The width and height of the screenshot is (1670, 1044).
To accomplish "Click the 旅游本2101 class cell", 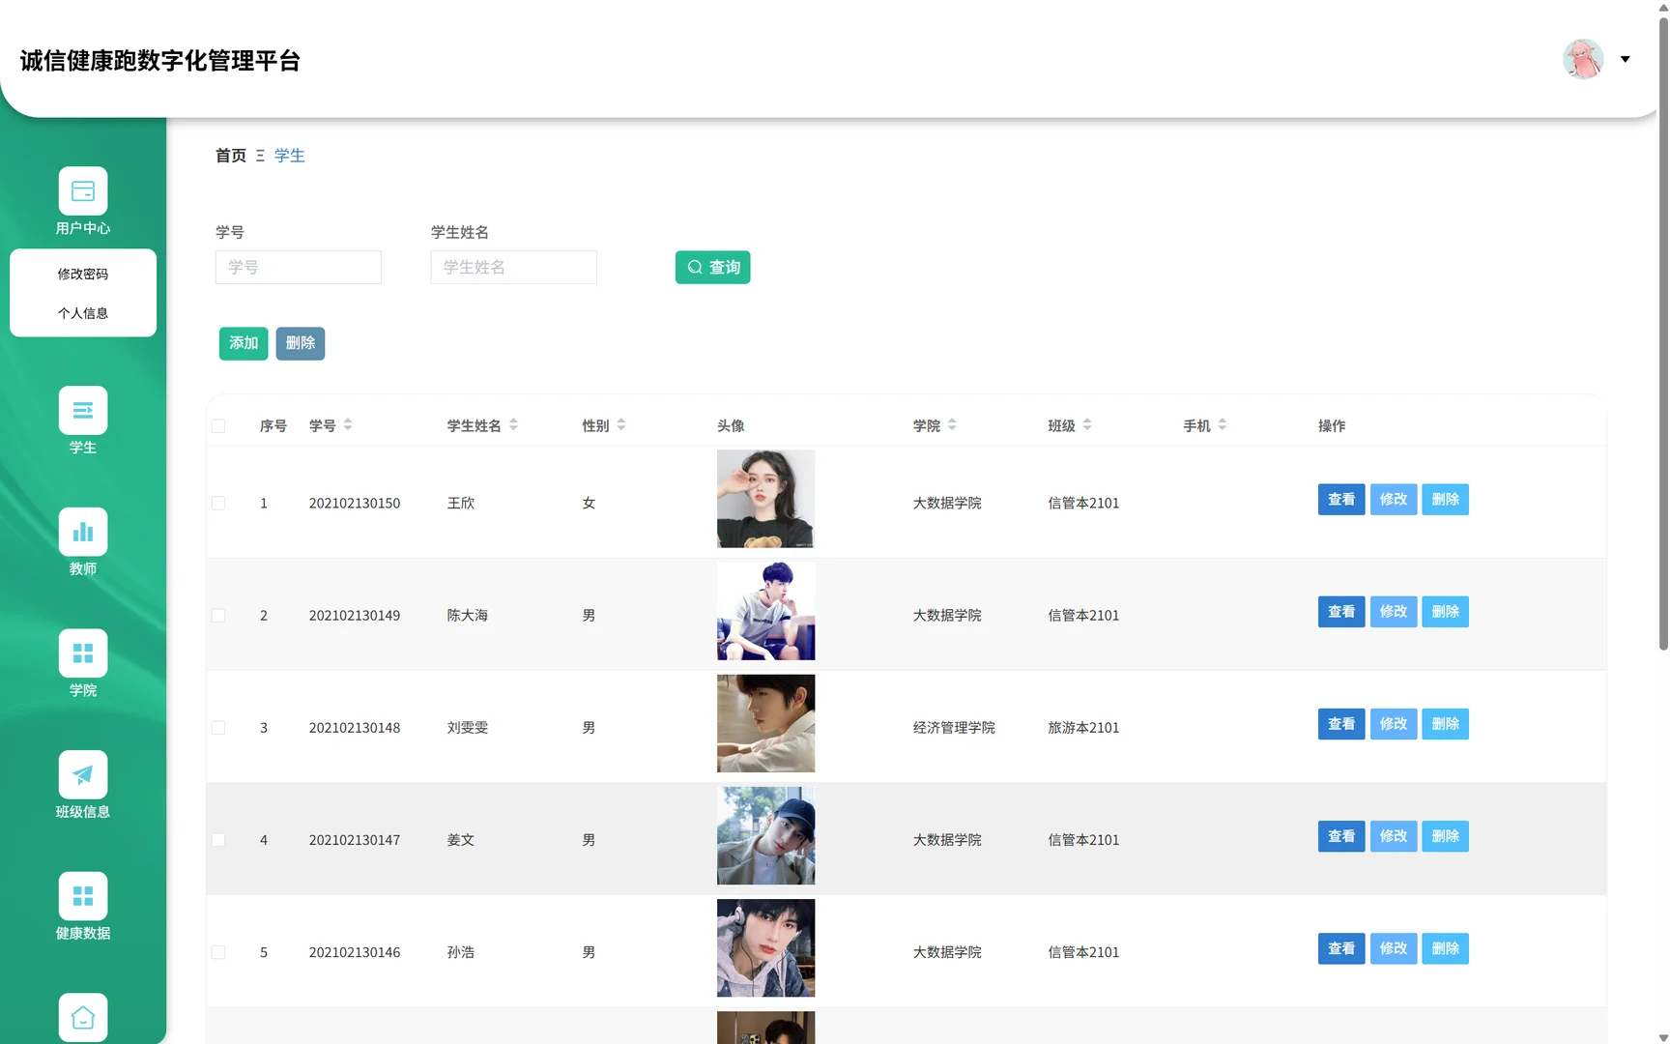I will [x=1084, y=728].
